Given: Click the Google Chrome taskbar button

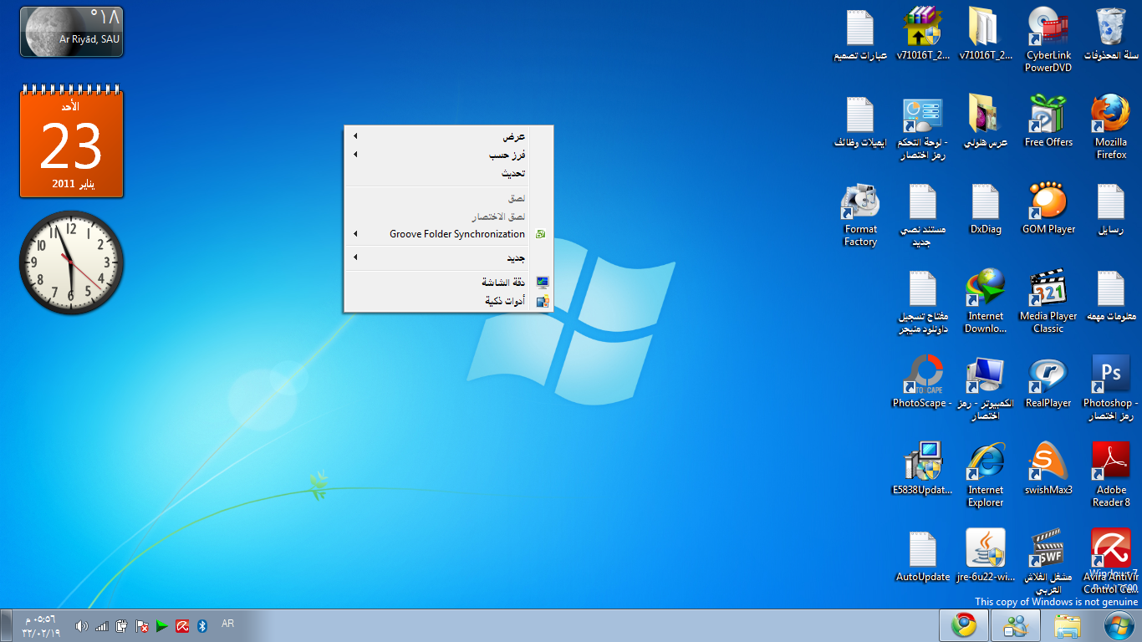Looking at the screenshot, I should [964, 625].
